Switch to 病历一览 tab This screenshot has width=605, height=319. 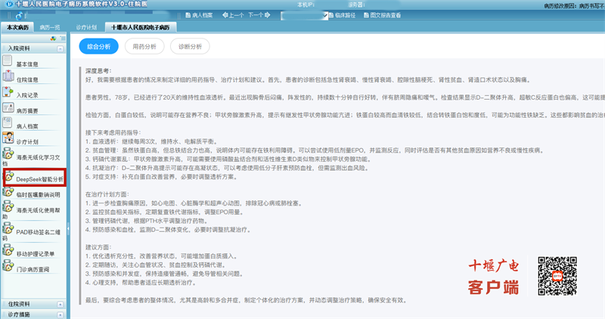[x=50, y=27]
